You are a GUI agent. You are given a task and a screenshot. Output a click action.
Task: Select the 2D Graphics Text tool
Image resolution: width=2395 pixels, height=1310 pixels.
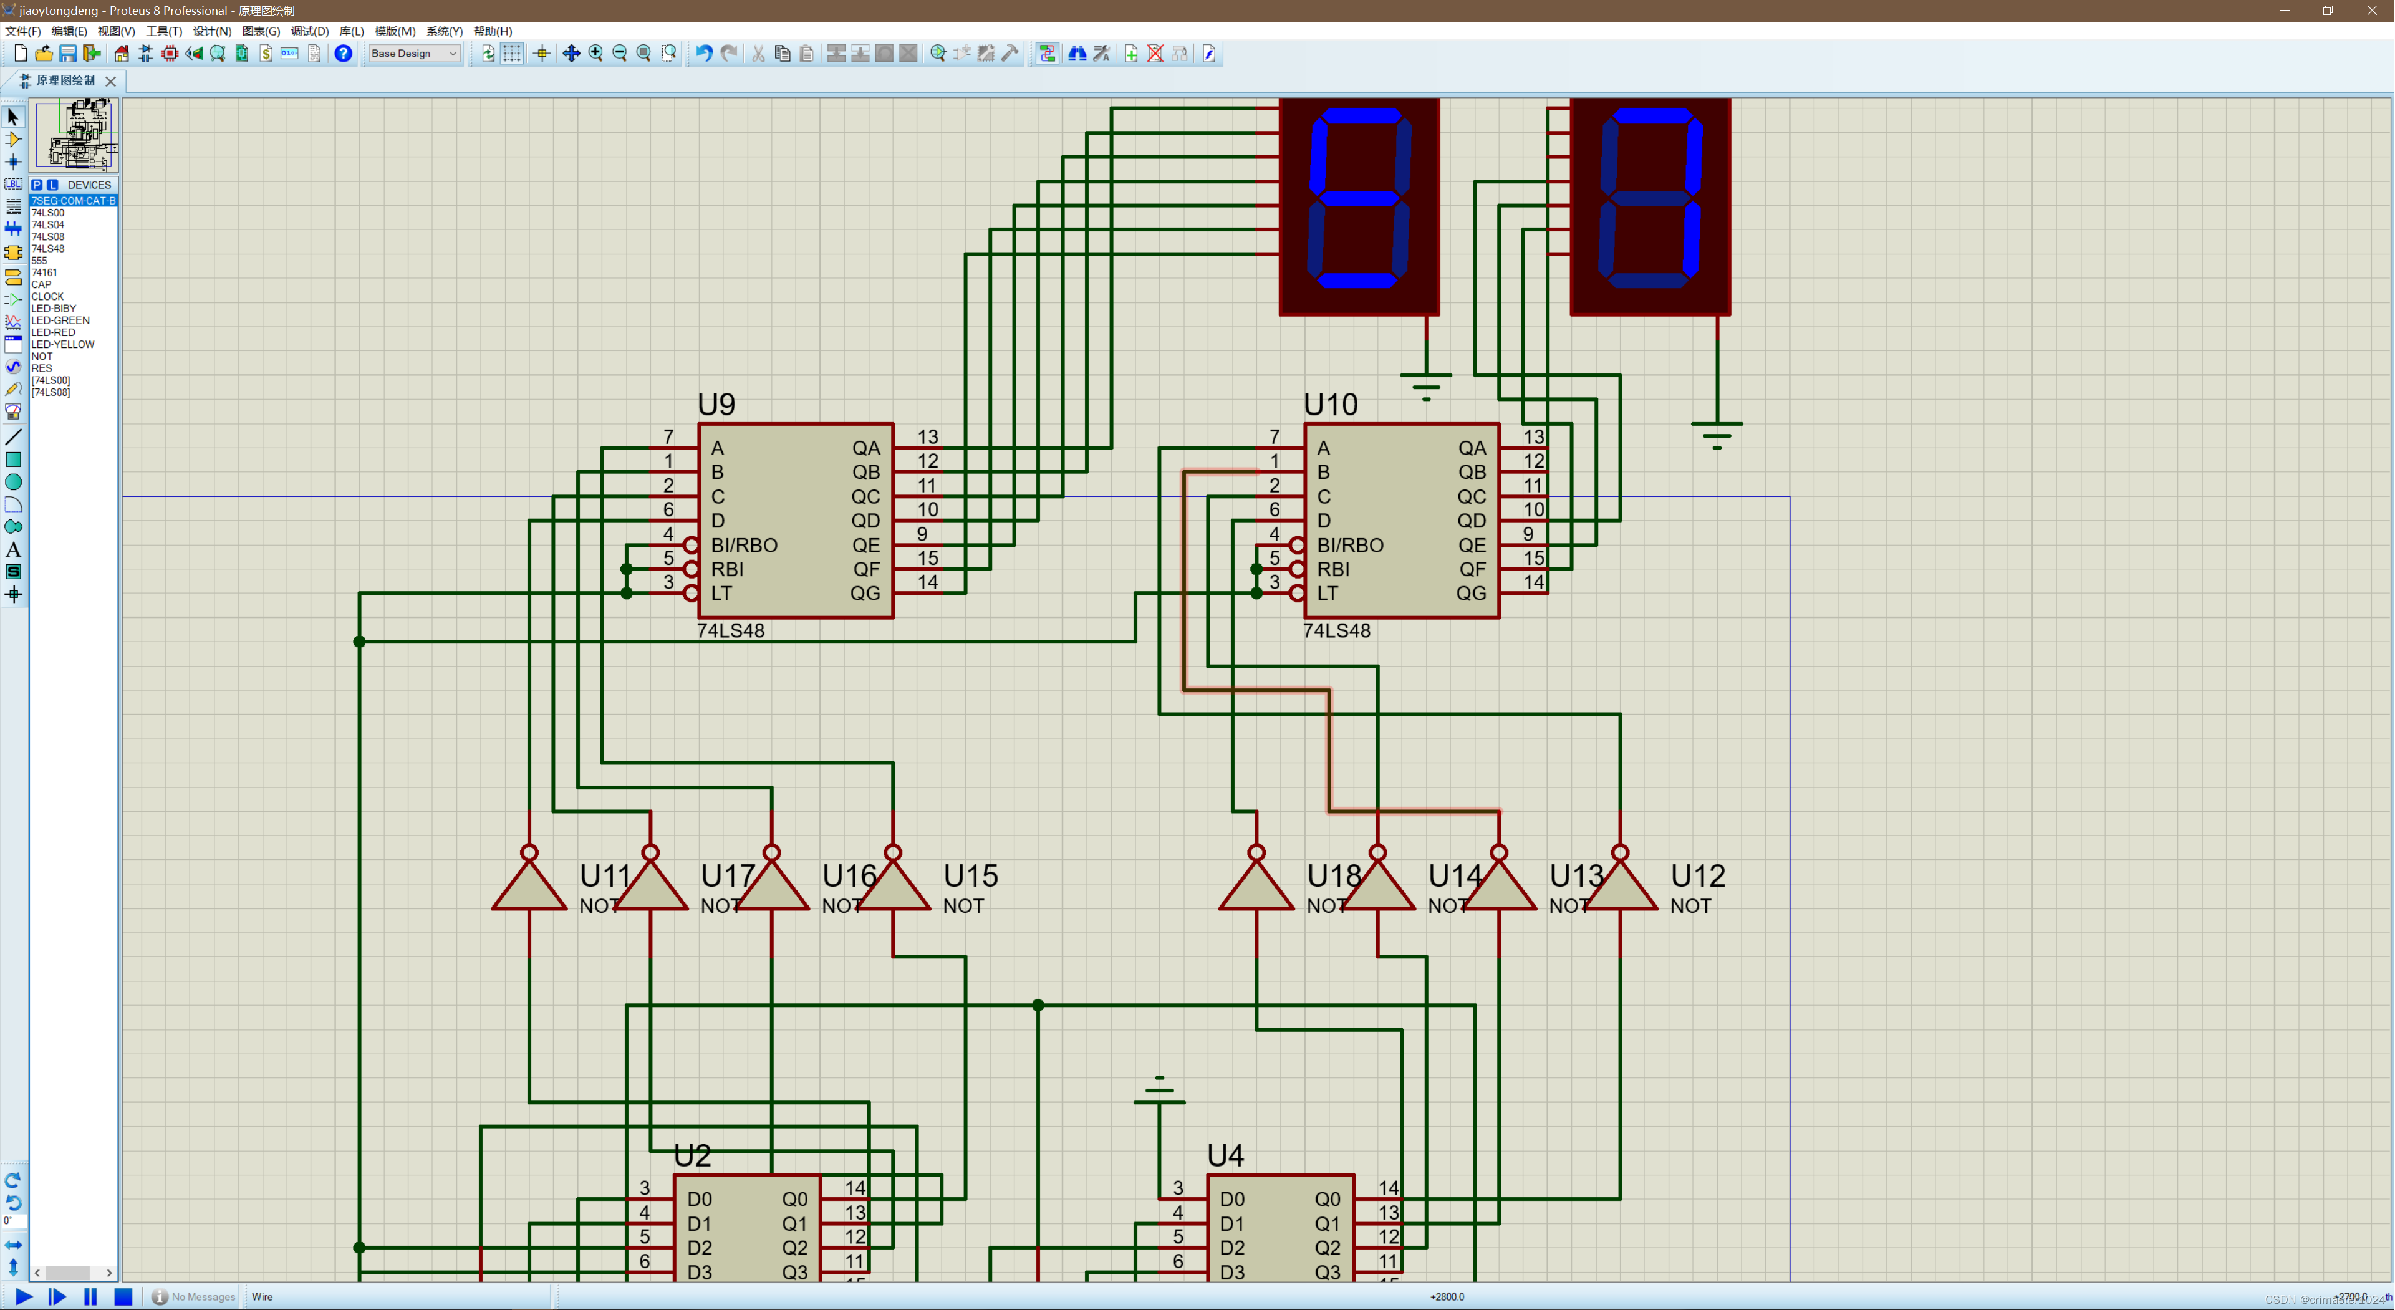point(13,549)
